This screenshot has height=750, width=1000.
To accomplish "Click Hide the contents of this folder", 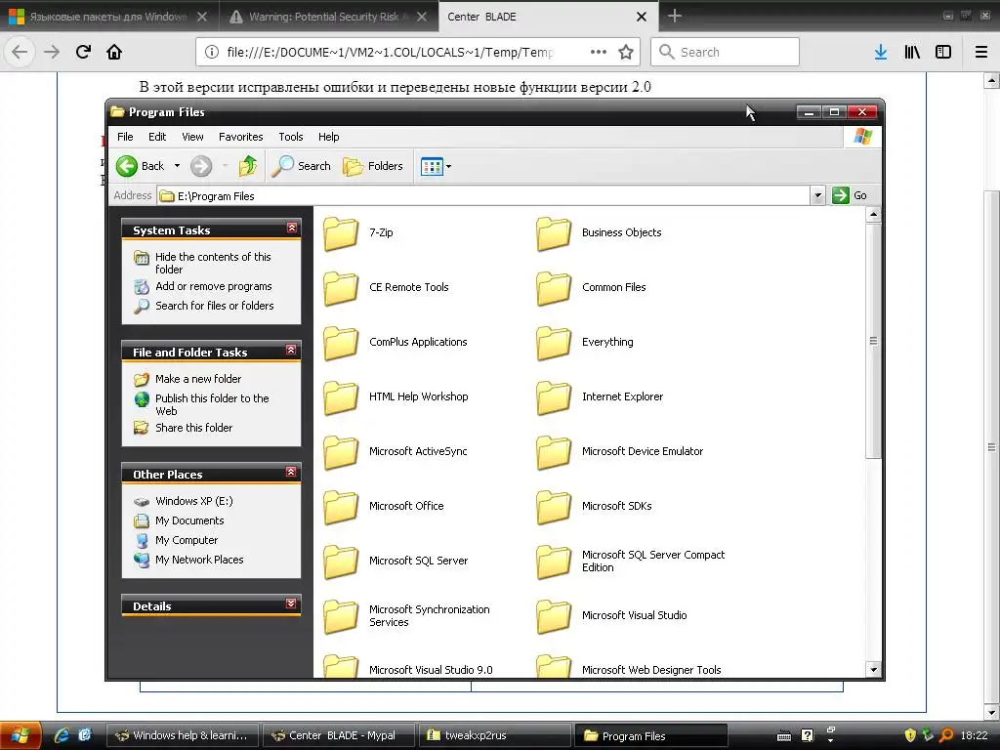I will (x=212, y=263).
